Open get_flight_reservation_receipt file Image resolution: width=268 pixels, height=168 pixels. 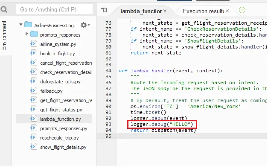click(x=66, y=100)
